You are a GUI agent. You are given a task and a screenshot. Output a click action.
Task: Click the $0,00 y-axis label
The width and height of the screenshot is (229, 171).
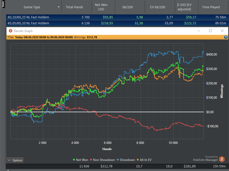click(210, 112)
